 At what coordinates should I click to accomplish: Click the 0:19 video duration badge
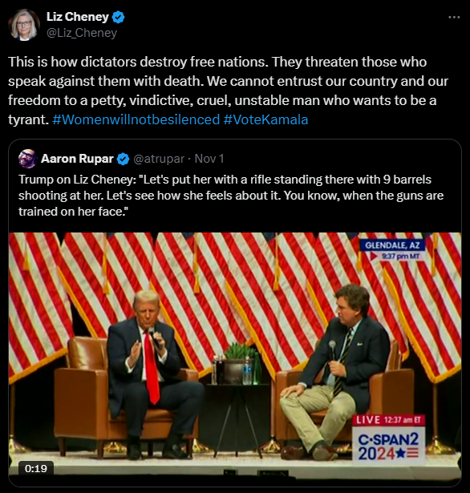tap(36, 468)
